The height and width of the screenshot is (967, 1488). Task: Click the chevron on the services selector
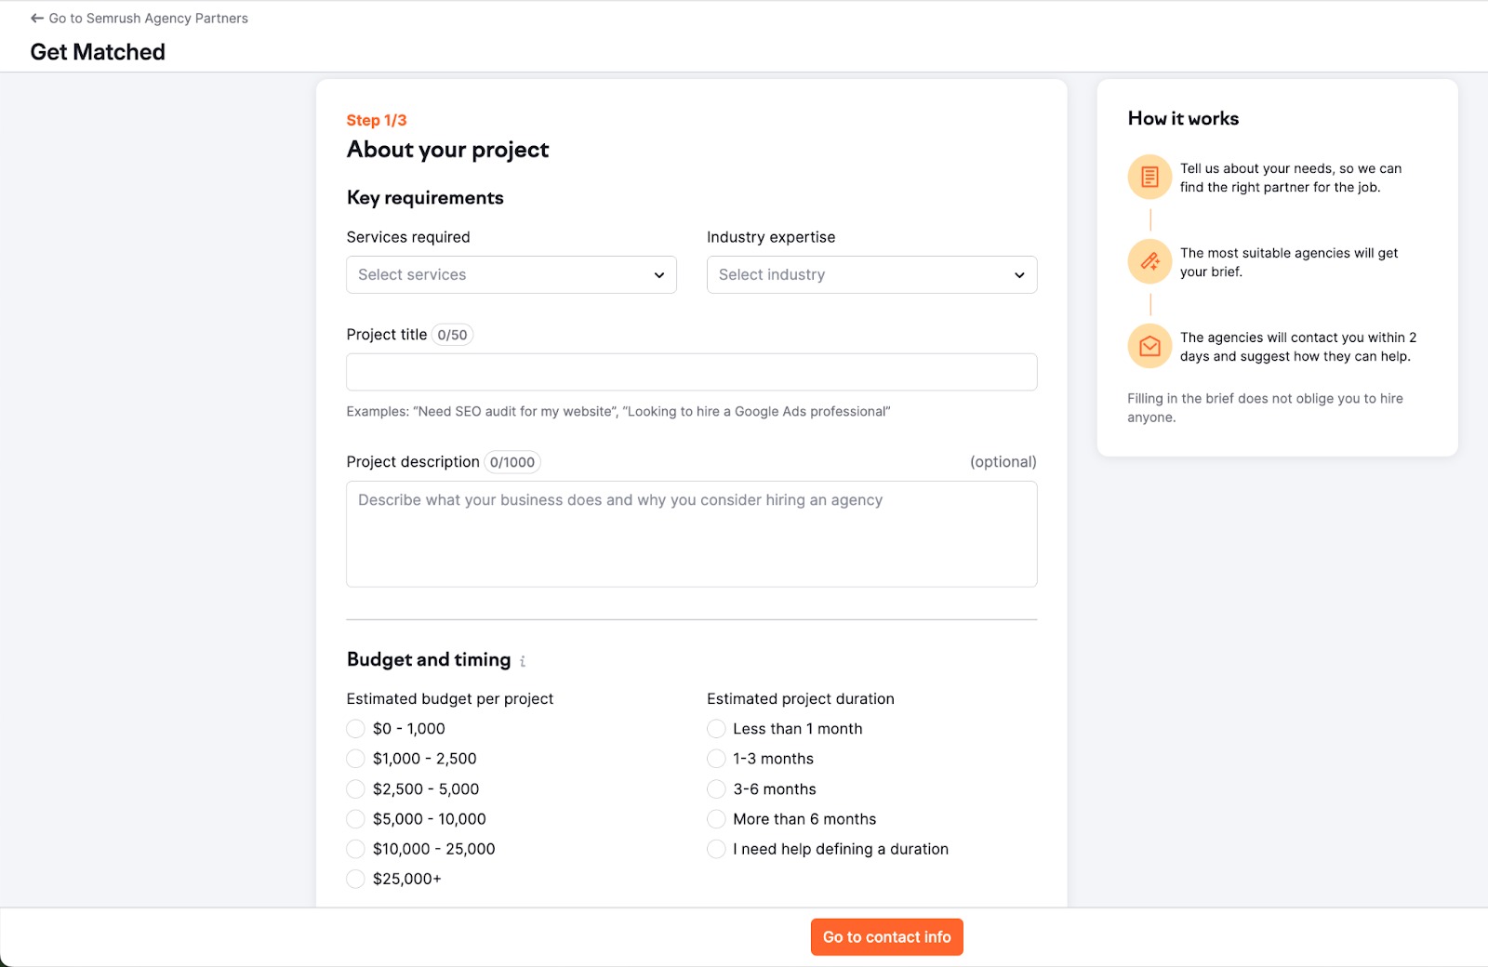point(658,274)
